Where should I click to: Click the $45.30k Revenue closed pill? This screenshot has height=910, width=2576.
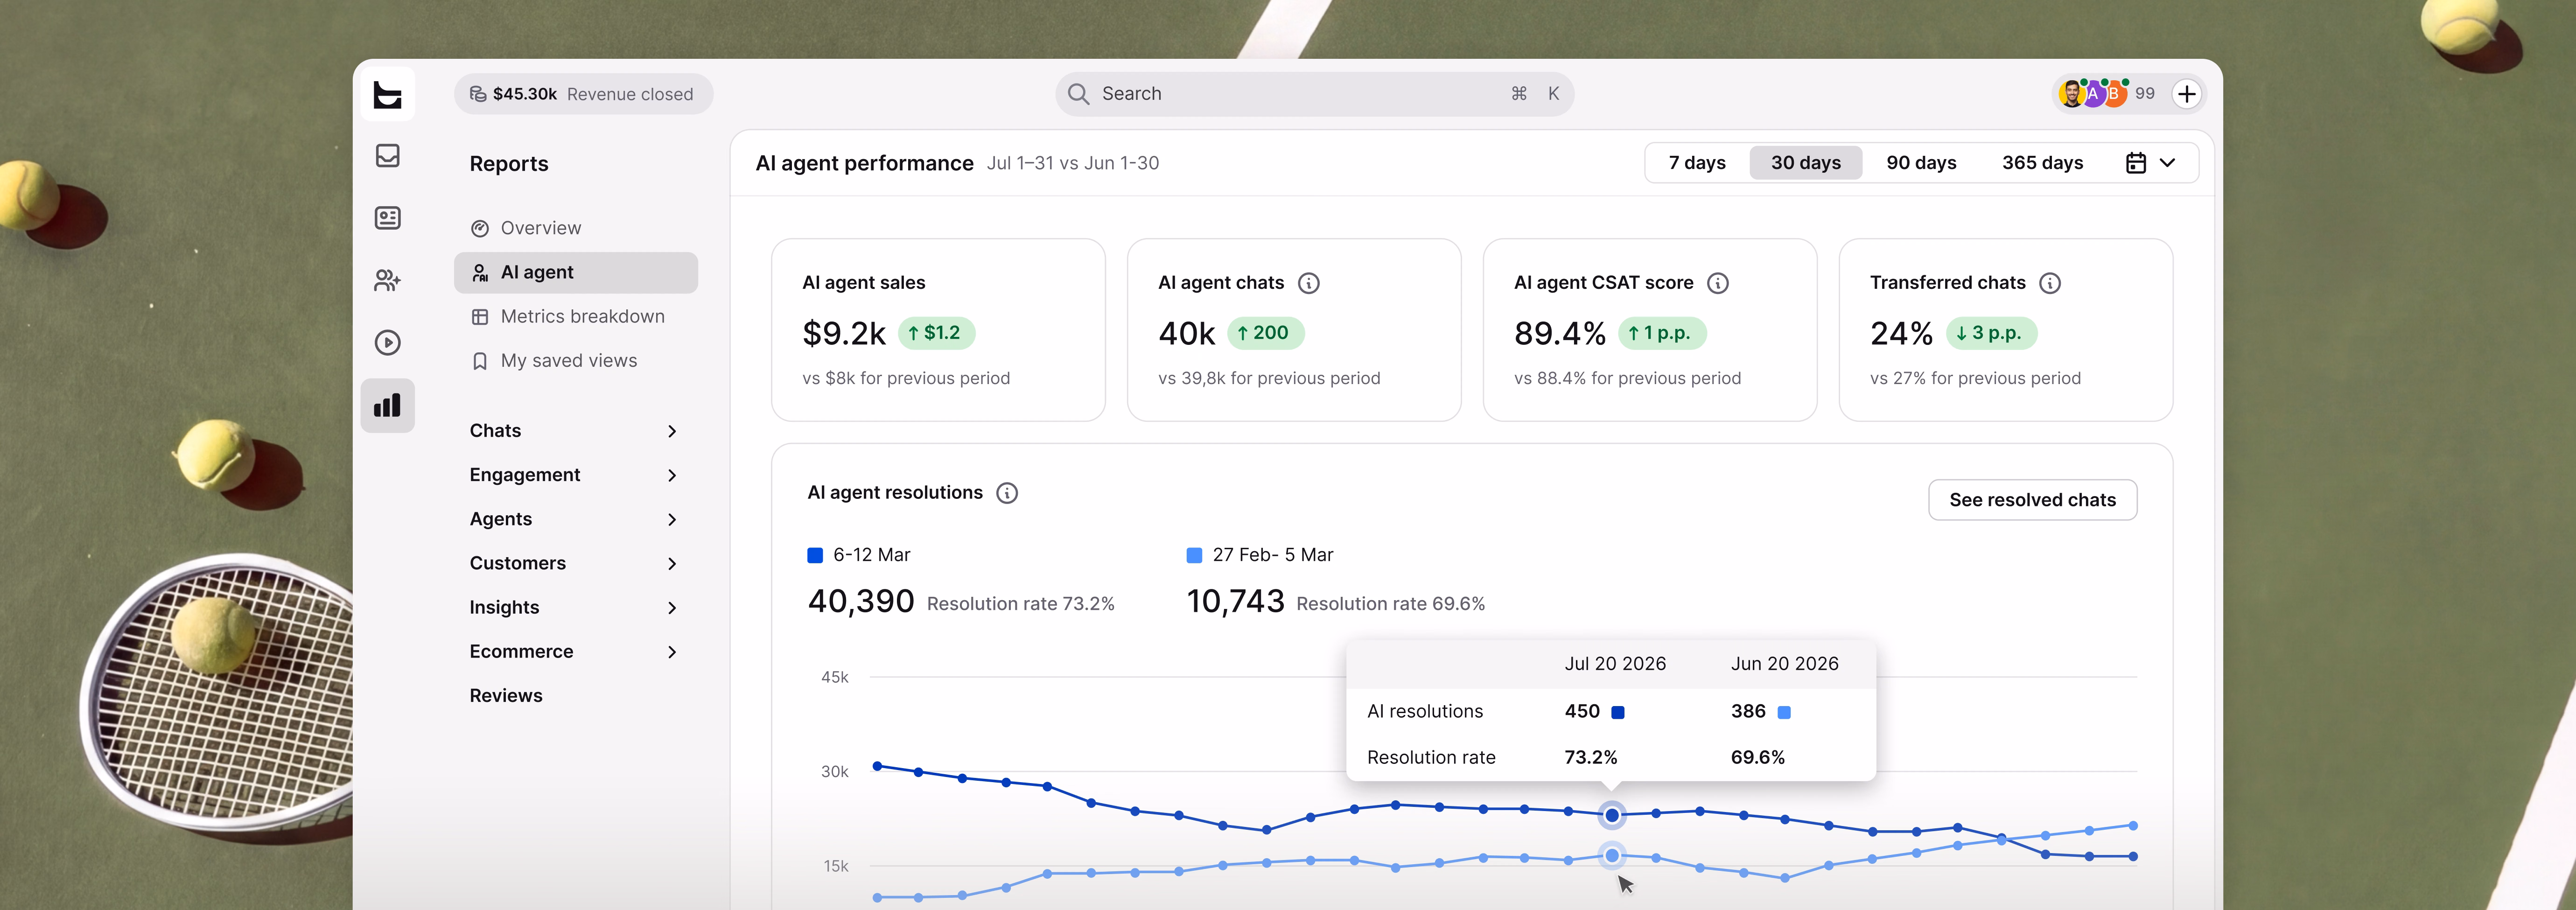point(583,94)
